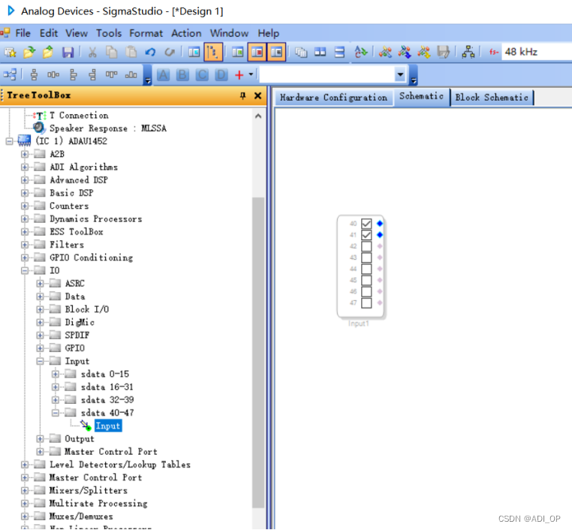Expand the Output folder

[x=40, y=439]
